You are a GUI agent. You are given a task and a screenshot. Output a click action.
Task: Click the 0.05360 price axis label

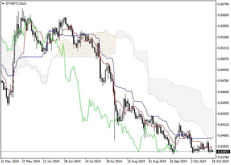[x=223, y=37]
